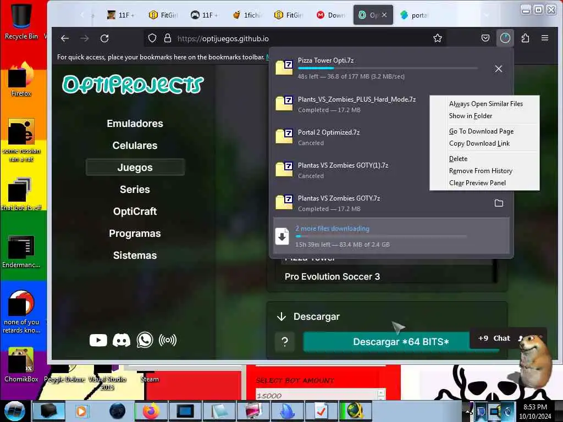Image resolution: width=563 pixels, height=422 pixels.
Task: Open the Endermanc... desktop shortcut
Action: [x=21, y=251]
